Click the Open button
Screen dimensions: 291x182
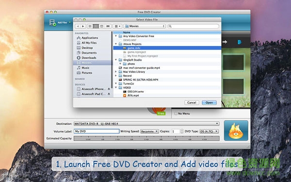[x=209, y=102]
